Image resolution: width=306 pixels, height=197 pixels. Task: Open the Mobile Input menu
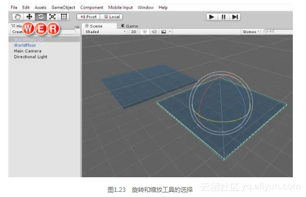[121, 8]
